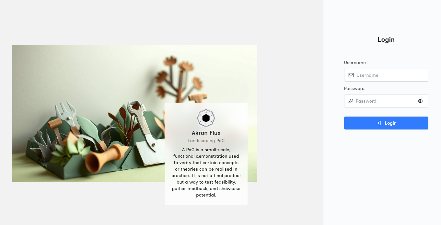Toggle password visibility with the eye icon
Screen dimensions: 441x225
420,101
